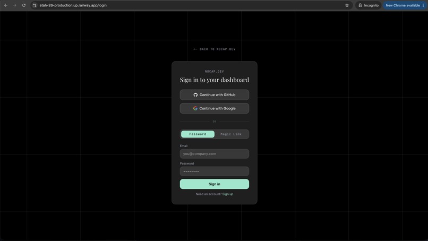Click the browser back arrow
The width and height of the screenshot is (428, 241).
pos(6,5)
